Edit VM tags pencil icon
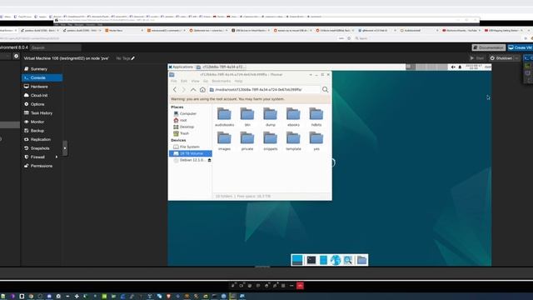Screen dimensions: 533x300 (133, 58)
